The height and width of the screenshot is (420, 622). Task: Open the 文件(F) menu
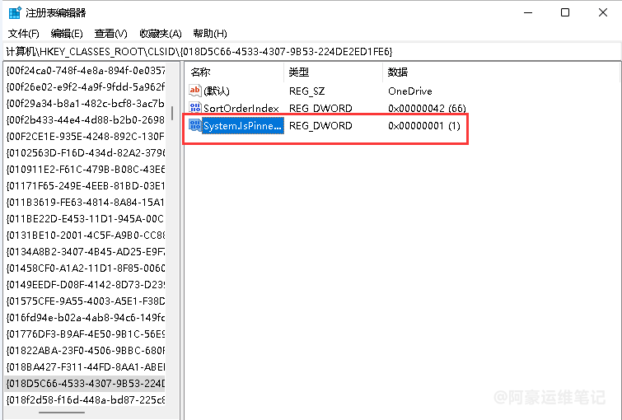click(24, 34)
